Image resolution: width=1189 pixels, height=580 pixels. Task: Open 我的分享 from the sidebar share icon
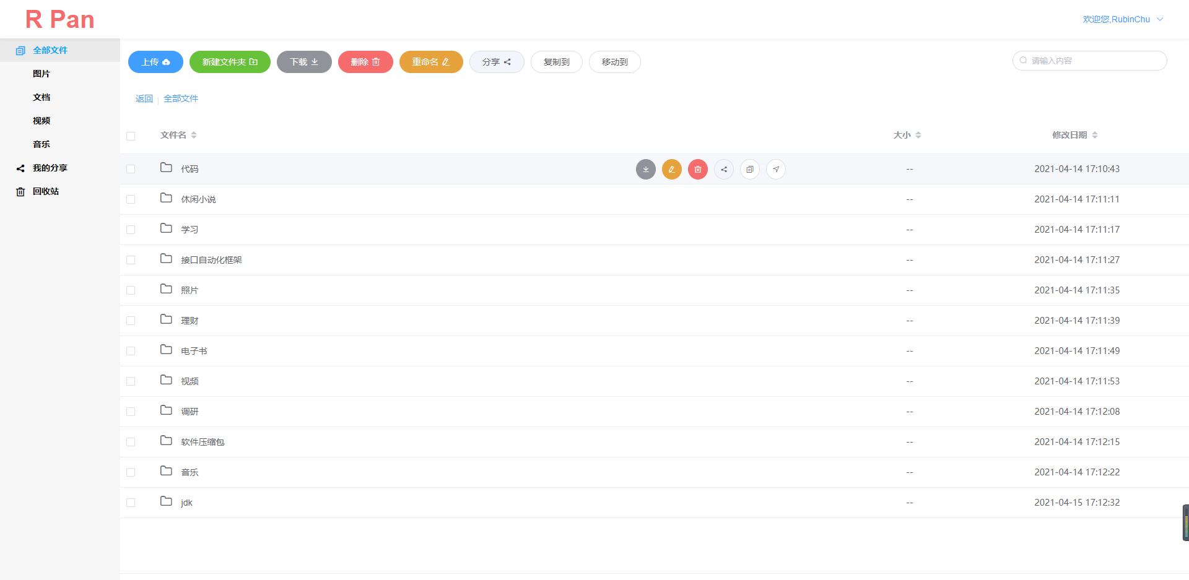[x=20, y=168]
